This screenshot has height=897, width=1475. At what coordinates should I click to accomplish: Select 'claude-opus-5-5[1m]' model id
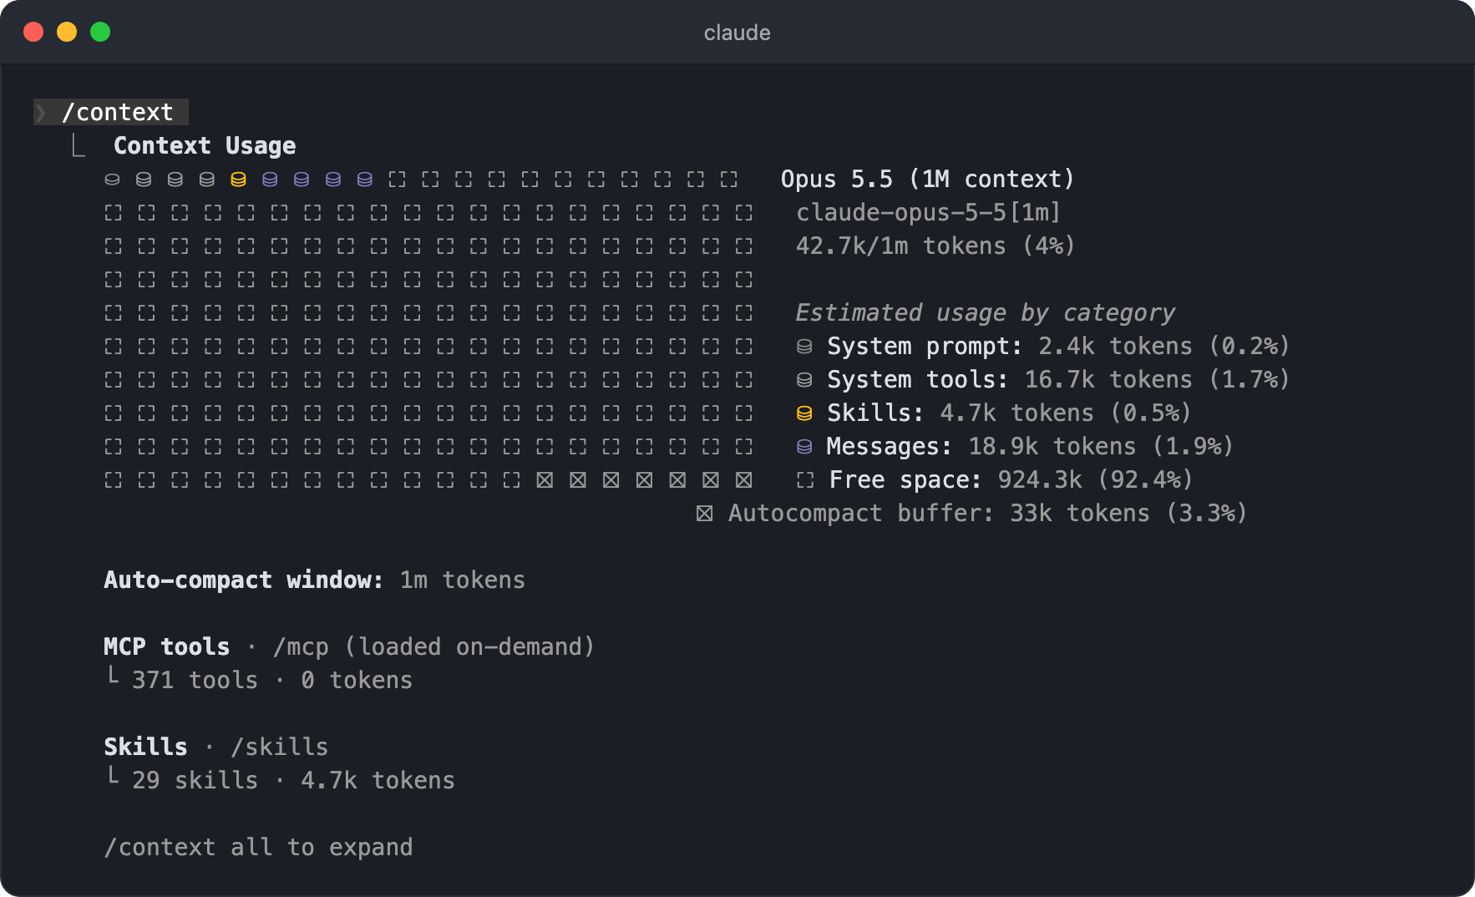[928, 212]
